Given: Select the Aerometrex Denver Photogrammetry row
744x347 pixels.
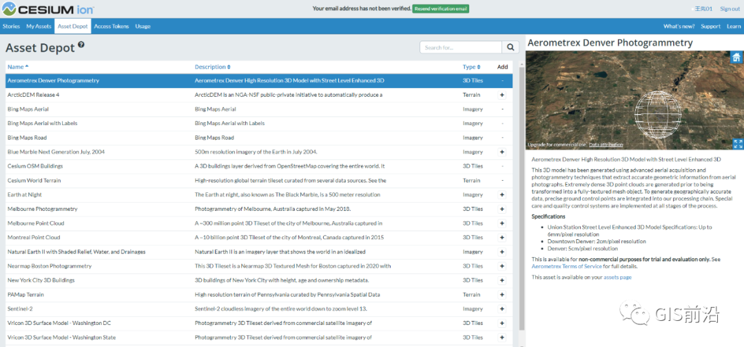Looking at the screenshot, I should (x=259, y=80).
